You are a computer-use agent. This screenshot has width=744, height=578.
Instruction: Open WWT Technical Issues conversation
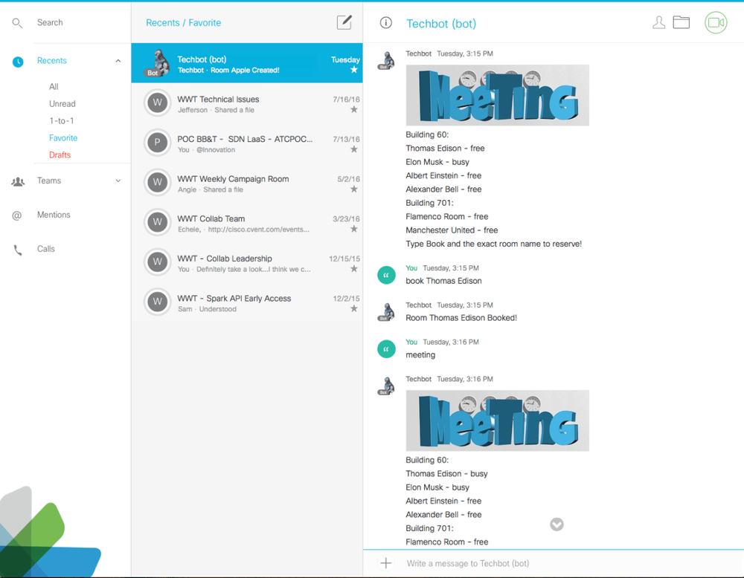pos(247,103)
